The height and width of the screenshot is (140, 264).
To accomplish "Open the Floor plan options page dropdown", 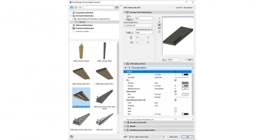I will point(163,68).
